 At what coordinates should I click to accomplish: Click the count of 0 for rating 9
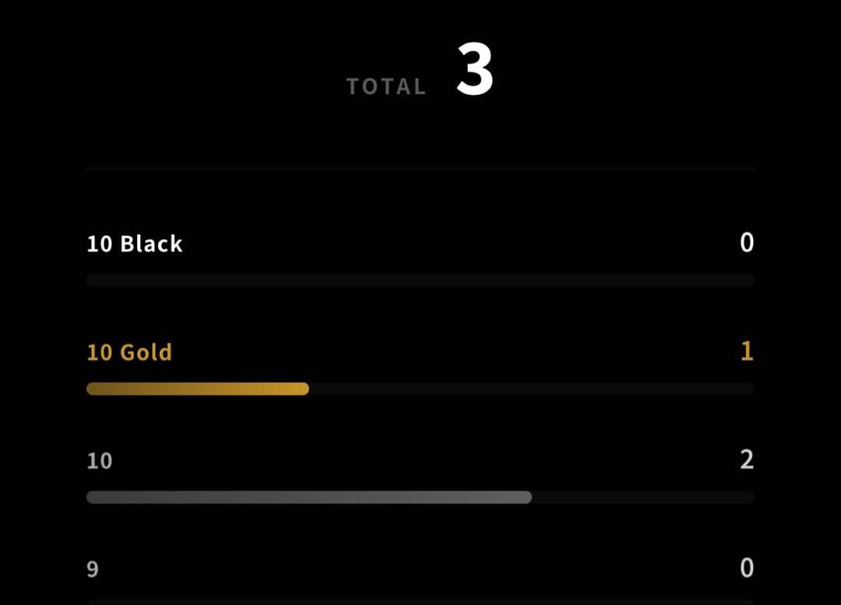pos(747,568)
